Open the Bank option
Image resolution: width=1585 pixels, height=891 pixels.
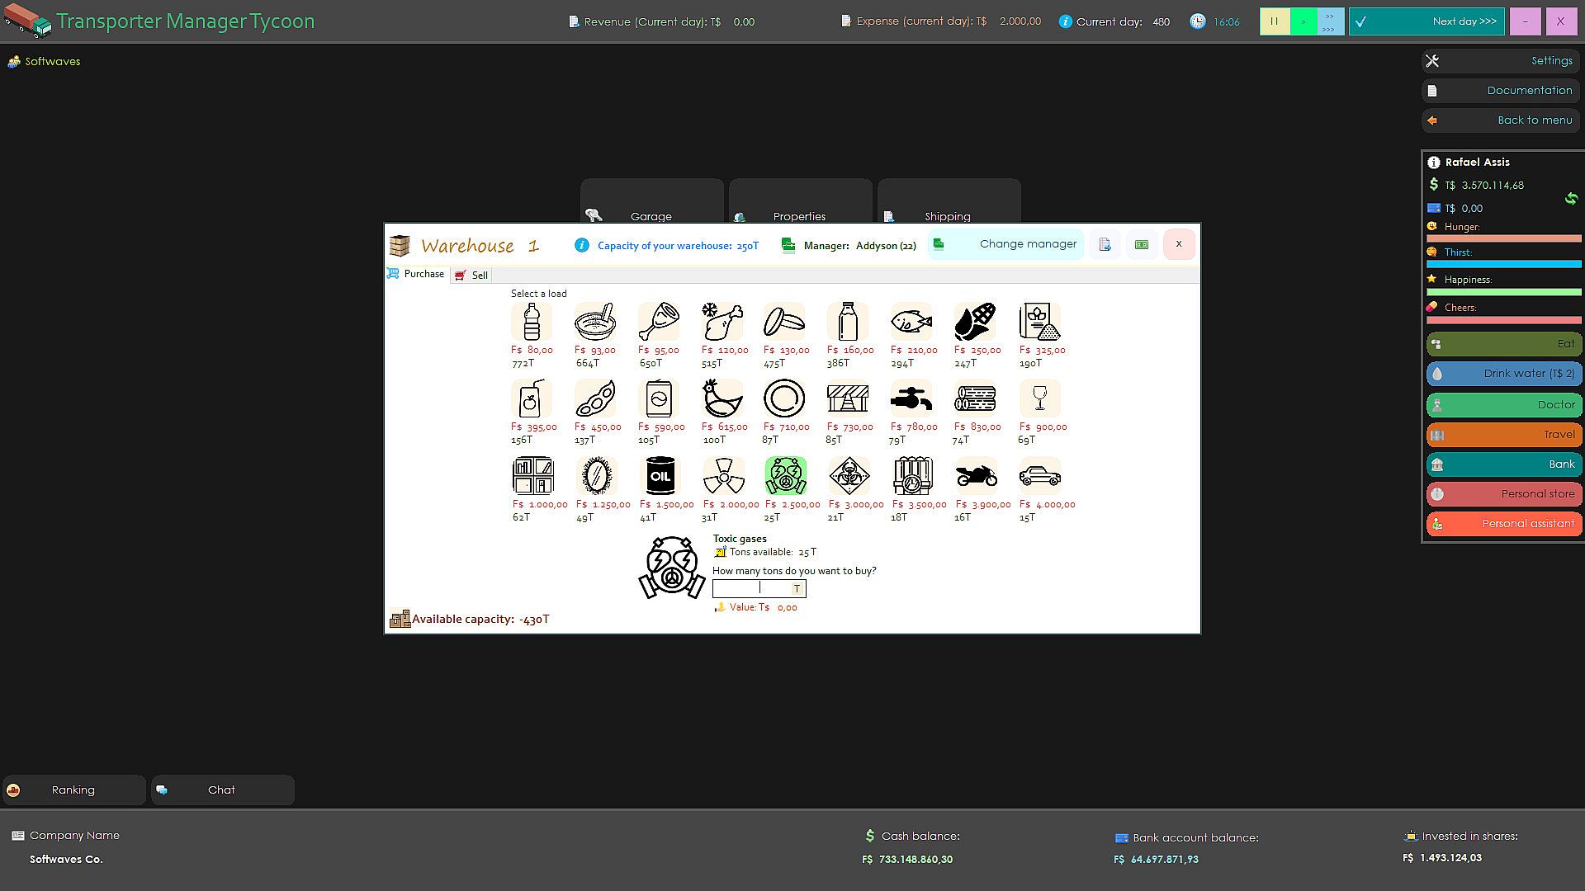point(1503,464)
